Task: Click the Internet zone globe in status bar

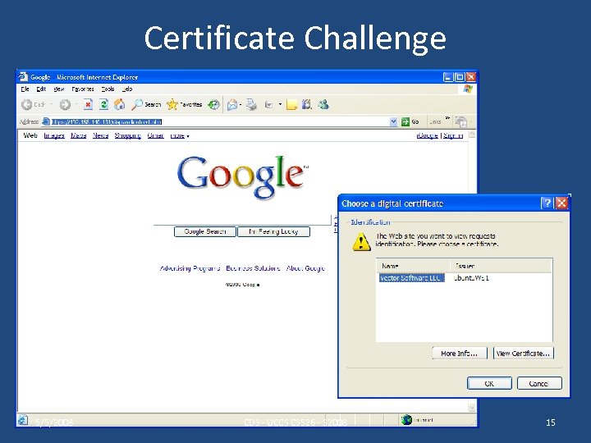Action: coord(406,420)
